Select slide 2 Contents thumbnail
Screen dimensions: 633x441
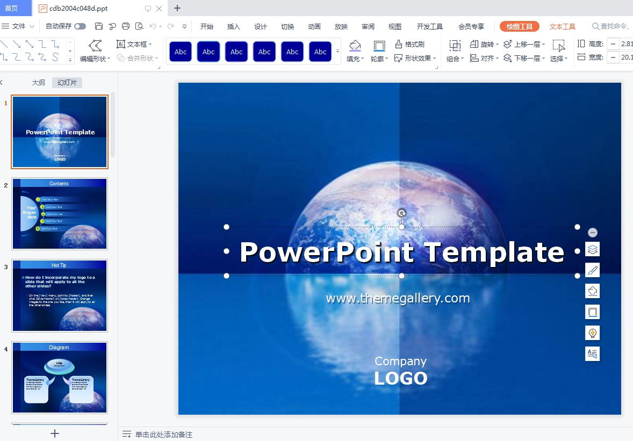pyautogui.click(x=60, y=214)
